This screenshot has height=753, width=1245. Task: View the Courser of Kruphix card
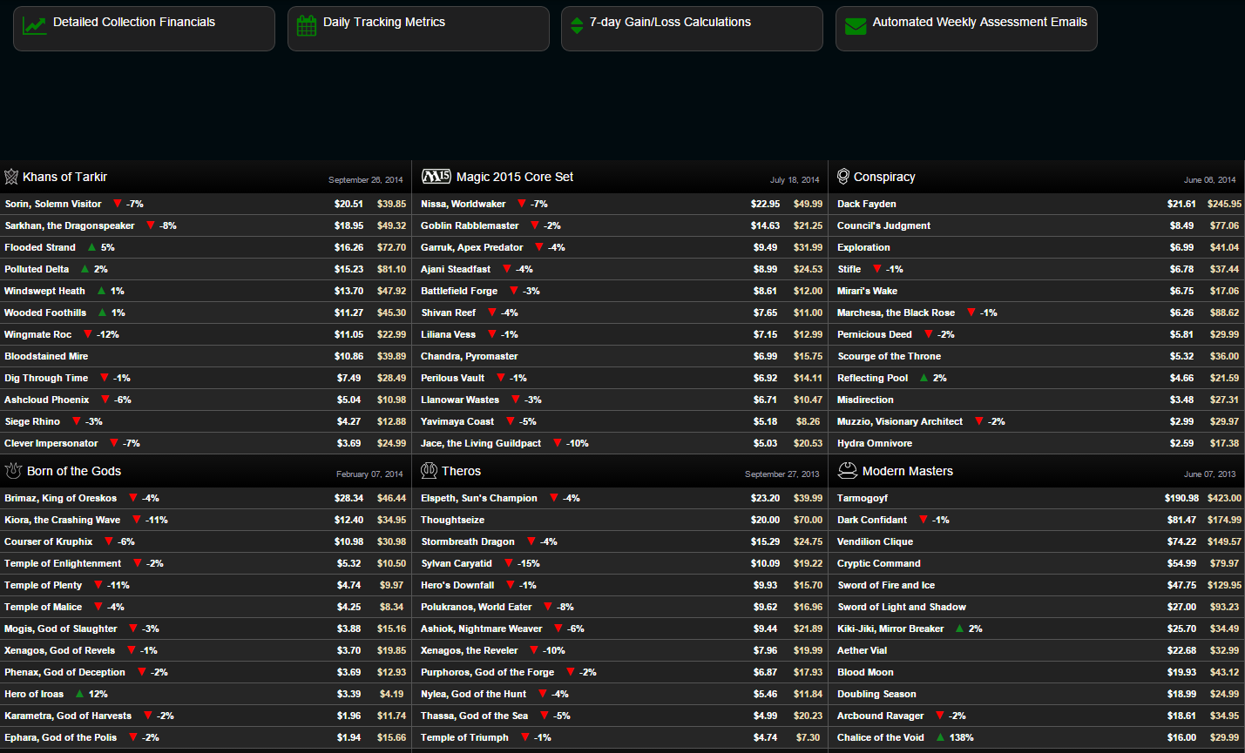coord(49,541)
